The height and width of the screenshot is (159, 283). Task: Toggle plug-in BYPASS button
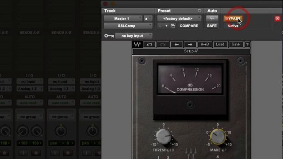pyautogui.click(x=233, y=19)
